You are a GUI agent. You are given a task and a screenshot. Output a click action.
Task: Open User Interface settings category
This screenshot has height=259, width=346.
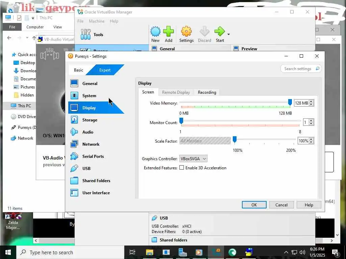tap(96, 193)
